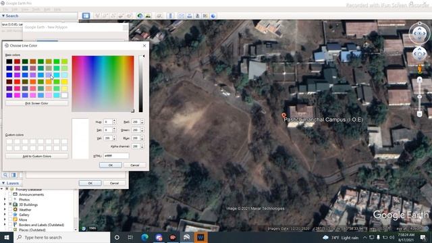Image resolution: width=432 pixels, height=243 pixels.
Task: Open the planets switcher toolbar icon
Action: click(x=159, y=16)
